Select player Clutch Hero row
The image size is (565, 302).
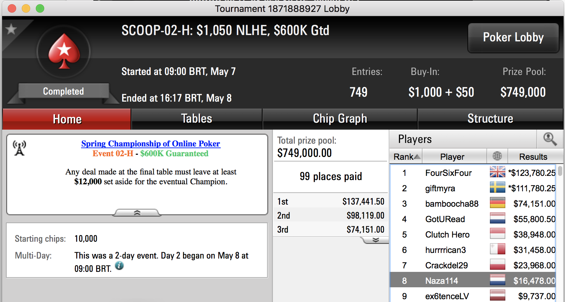pos(473,234)
